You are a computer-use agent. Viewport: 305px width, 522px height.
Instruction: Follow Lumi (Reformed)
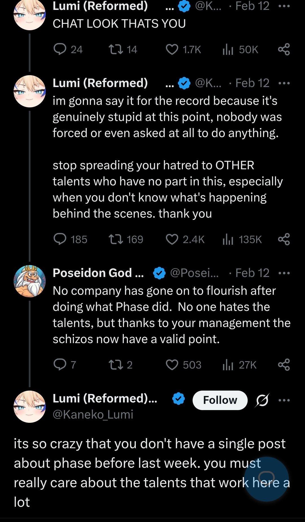(220, 400)
